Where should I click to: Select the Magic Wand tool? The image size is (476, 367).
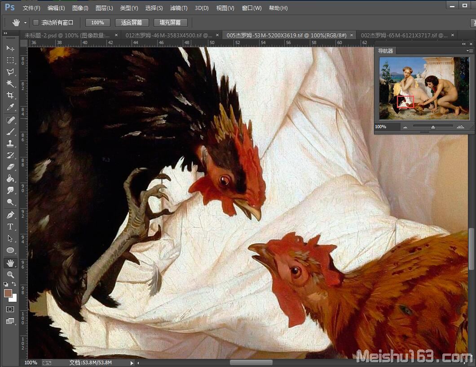(10, 83)
